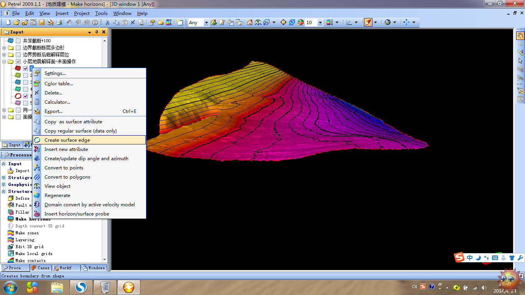525x295 pixels.
Task: Click the target crosshair toolbar icon
Action: coord(284,23)
